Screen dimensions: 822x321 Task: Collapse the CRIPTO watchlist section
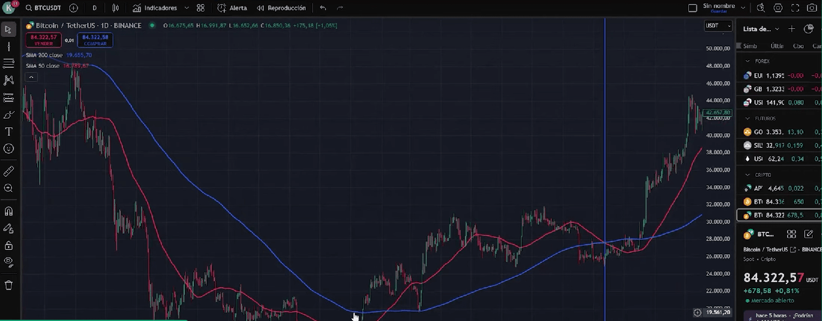(x=747, y=175)
